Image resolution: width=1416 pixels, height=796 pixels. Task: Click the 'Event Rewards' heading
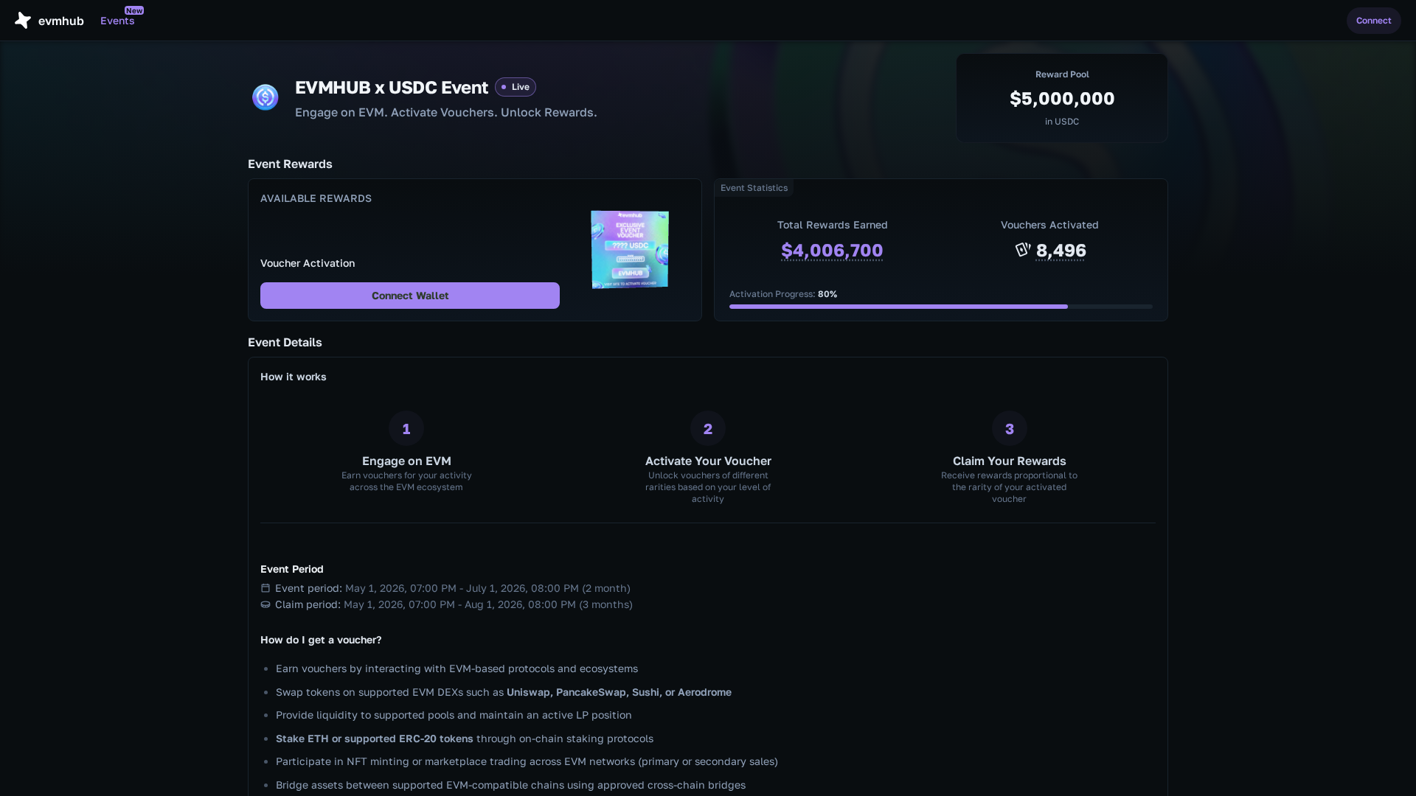point(290,164)
